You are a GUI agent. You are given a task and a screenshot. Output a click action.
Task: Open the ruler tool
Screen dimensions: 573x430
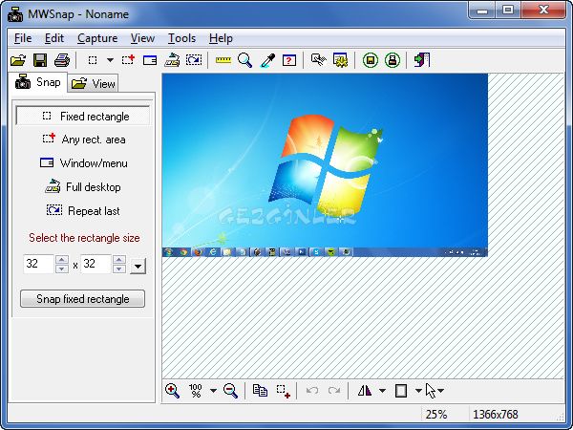223,60
